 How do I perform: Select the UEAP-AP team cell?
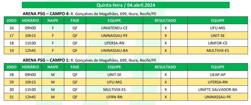point(218,75)
